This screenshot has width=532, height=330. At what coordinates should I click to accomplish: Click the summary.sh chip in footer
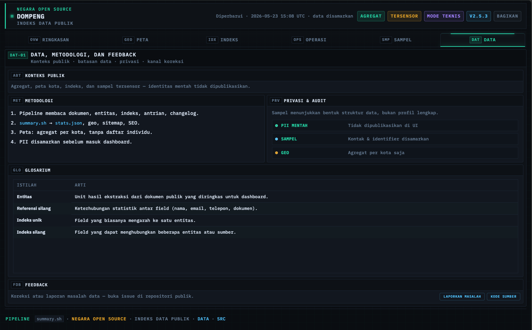(49, 319)
